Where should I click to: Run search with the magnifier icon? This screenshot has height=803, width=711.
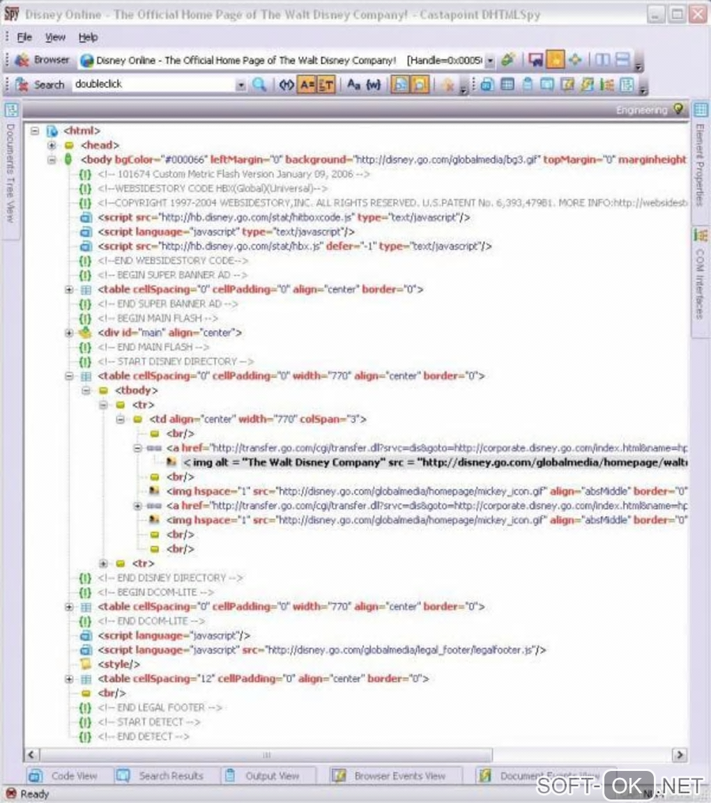259,84
